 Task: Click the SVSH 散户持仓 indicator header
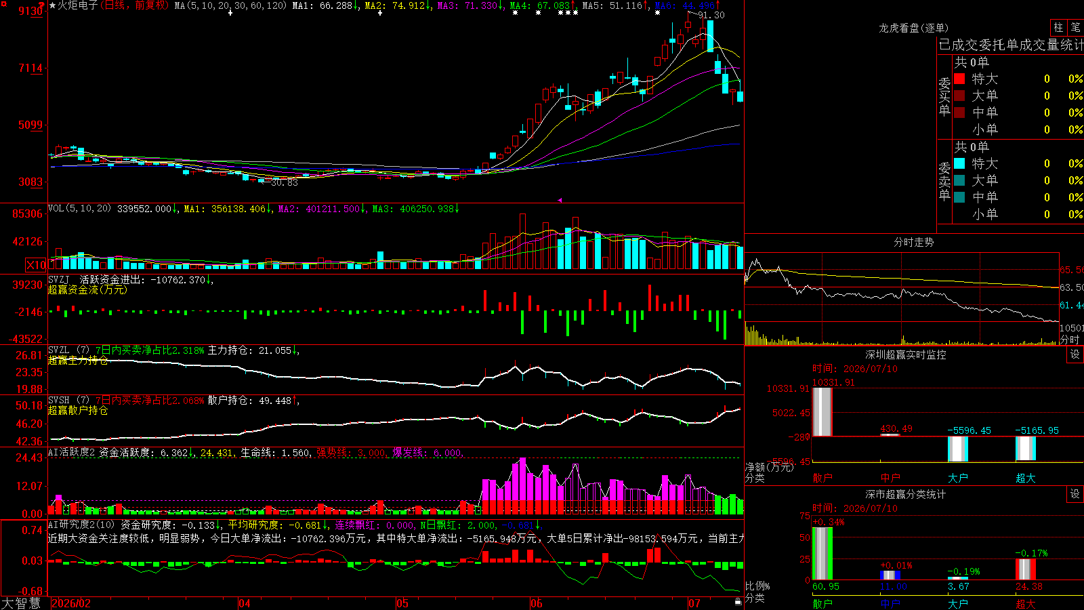point(174,401)
